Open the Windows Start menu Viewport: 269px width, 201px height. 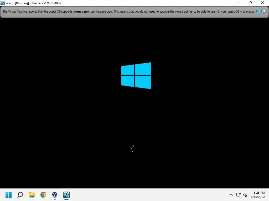point(9,195)
